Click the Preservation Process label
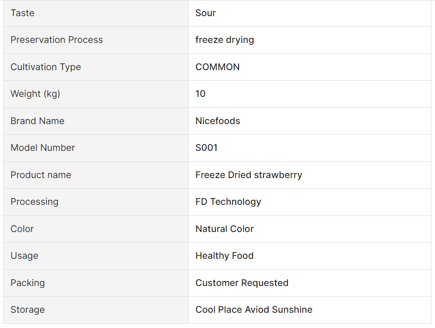 coord(56,40)
